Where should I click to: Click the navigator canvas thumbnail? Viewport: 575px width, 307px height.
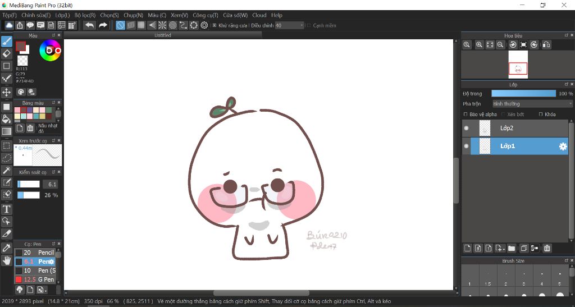click(518, 65)
